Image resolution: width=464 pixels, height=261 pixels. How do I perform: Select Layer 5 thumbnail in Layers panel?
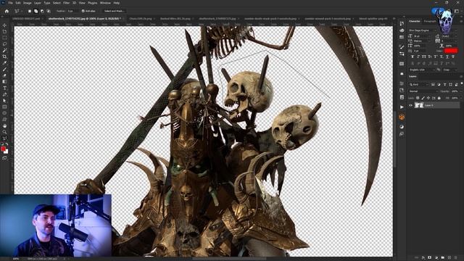pyautogui.click(x=419, y=105)
